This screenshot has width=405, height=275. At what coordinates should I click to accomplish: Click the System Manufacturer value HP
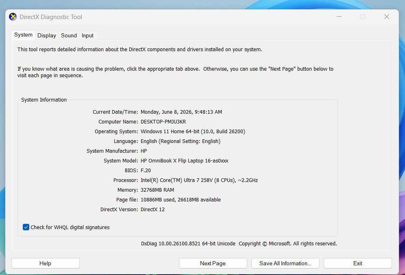pyautogui.click(x=144, y=151)
